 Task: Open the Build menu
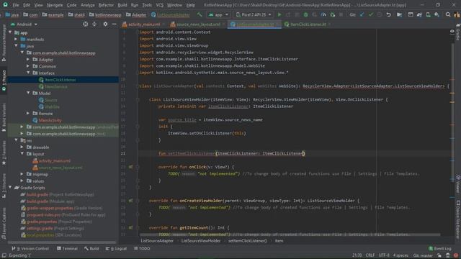(x=122, y=5)
